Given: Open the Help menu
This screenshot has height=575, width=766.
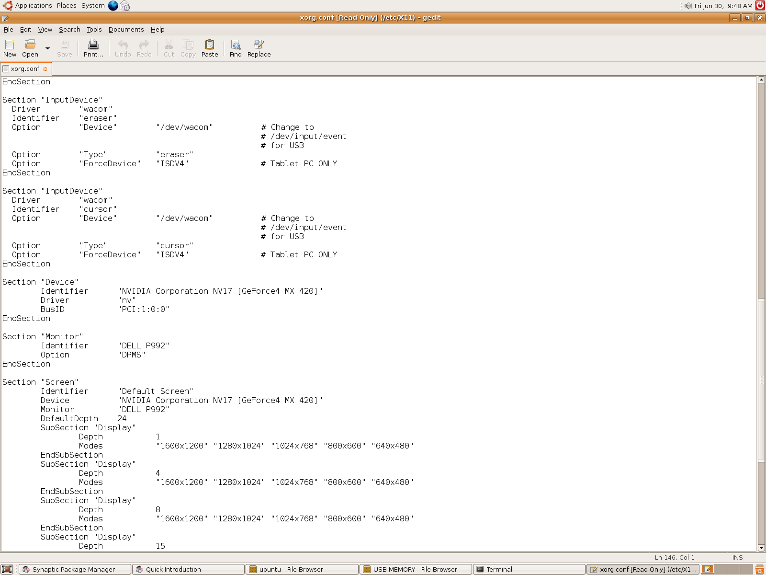Looking at the screenshot, I should click(x=158, y=29).
